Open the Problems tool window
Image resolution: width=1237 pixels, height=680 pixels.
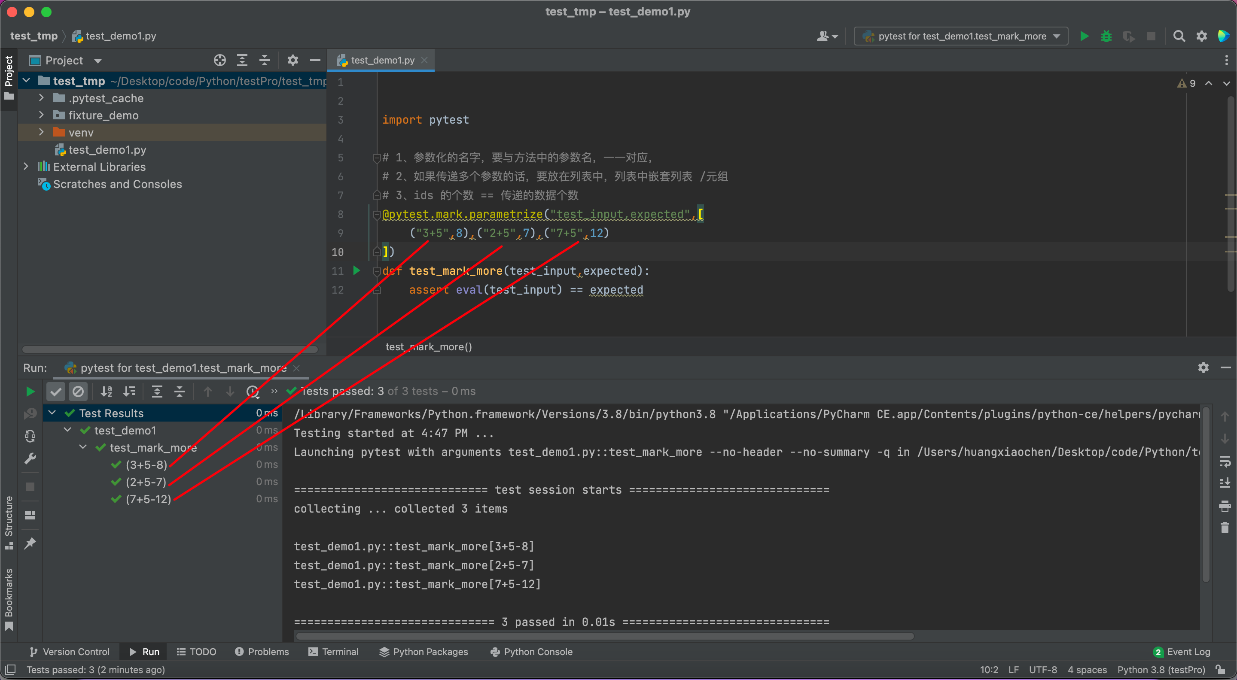point(262,652)
